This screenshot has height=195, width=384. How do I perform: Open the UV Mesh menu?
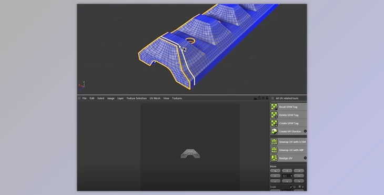155,98
